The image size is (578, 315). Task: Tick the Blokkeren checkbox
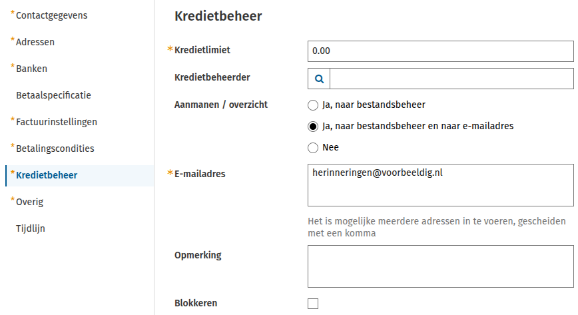coord(313,304)
